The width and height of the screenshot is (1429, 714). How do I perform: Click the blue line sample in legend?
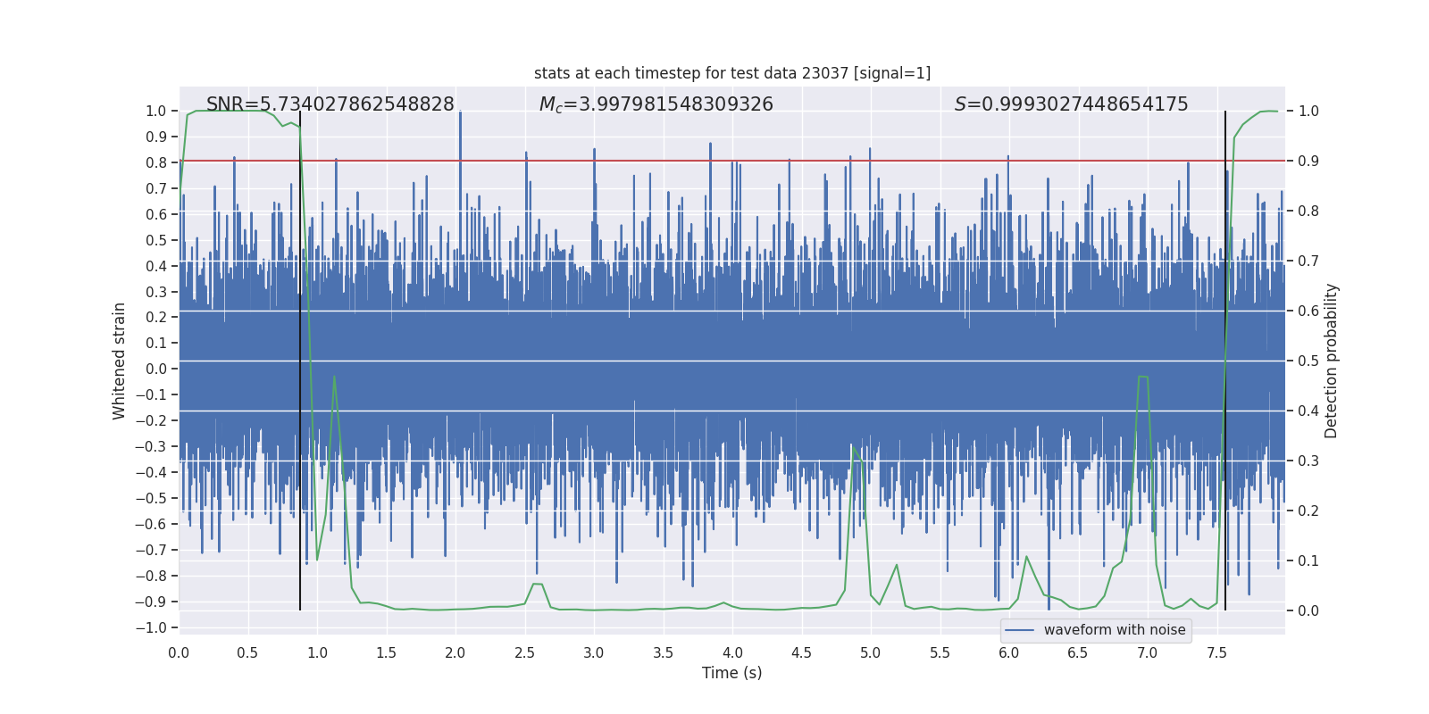(x=1020, y=630)
